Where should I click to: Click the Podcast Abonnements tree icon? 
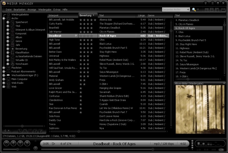[9, 72]
